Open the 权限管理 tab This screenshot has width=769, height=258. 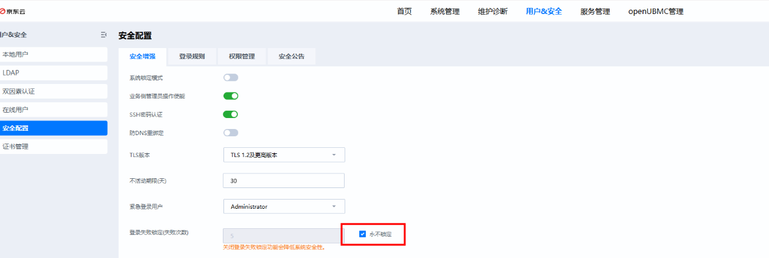pos(242,57)
